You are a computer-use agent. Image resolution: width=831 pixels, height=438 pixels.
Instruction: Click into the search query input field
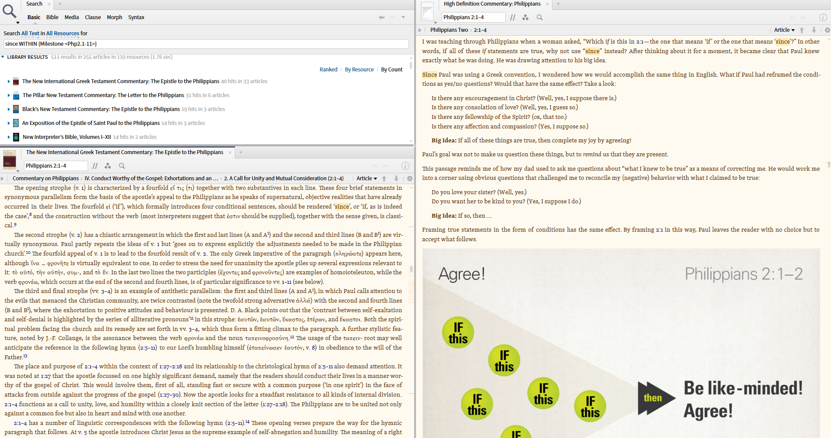[206, 44]
